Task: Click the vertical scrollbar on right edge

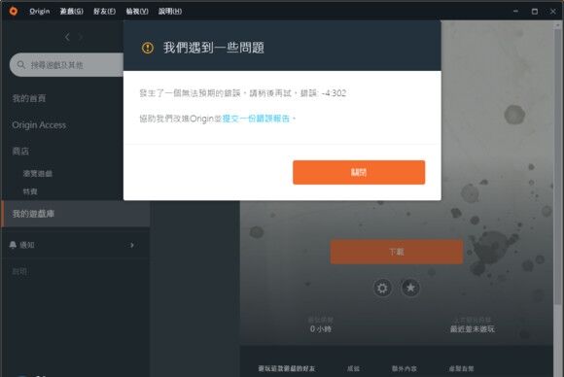Action: pos(558,167)
